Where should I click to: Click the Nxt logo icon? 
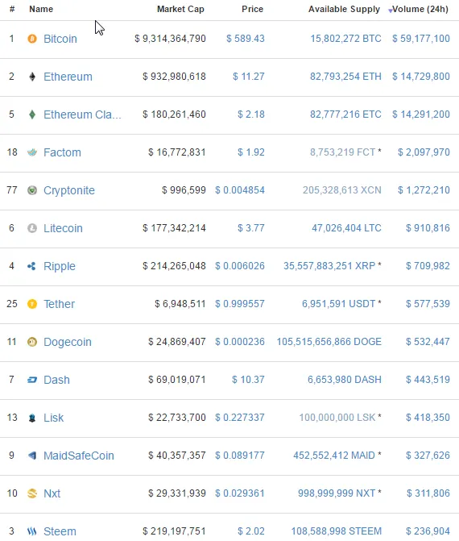[x=32, y=493]
